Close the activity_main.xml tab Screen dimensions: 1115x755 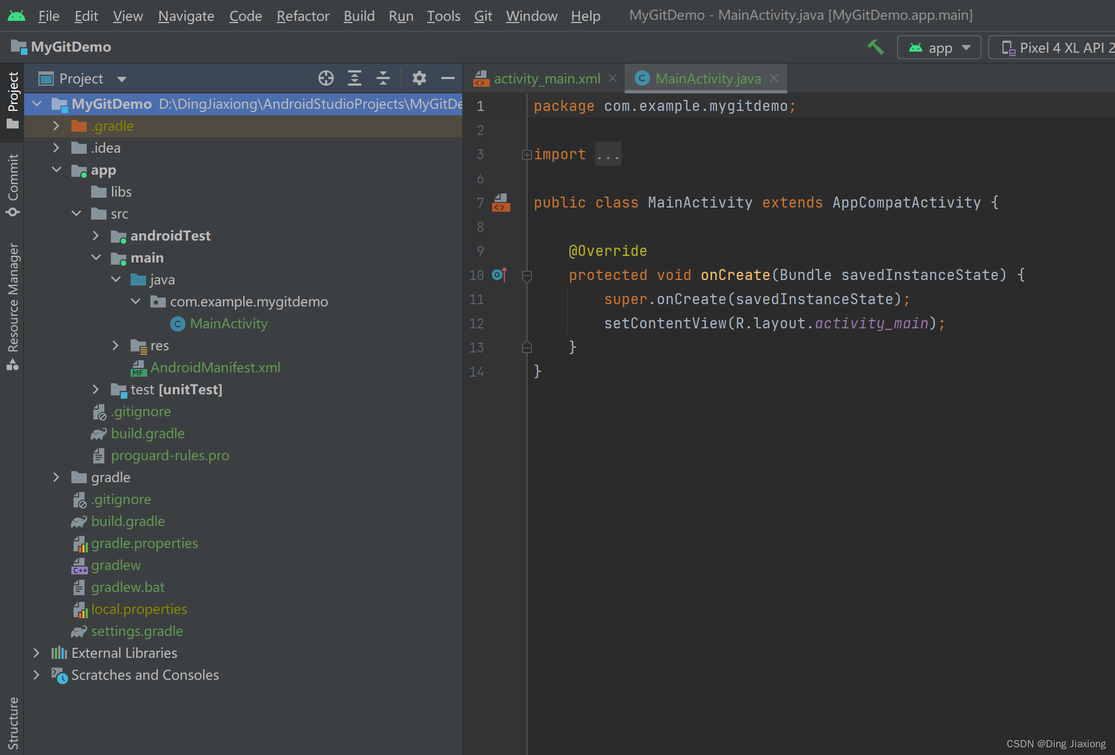coord(613,79)
